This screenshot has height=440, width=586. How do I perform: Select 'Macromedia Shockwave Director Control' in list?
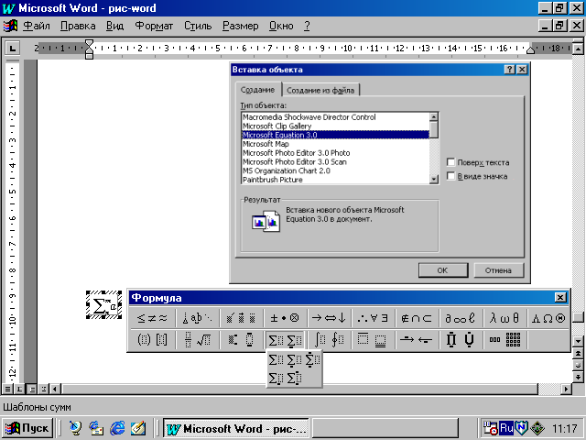pos(335,117)
